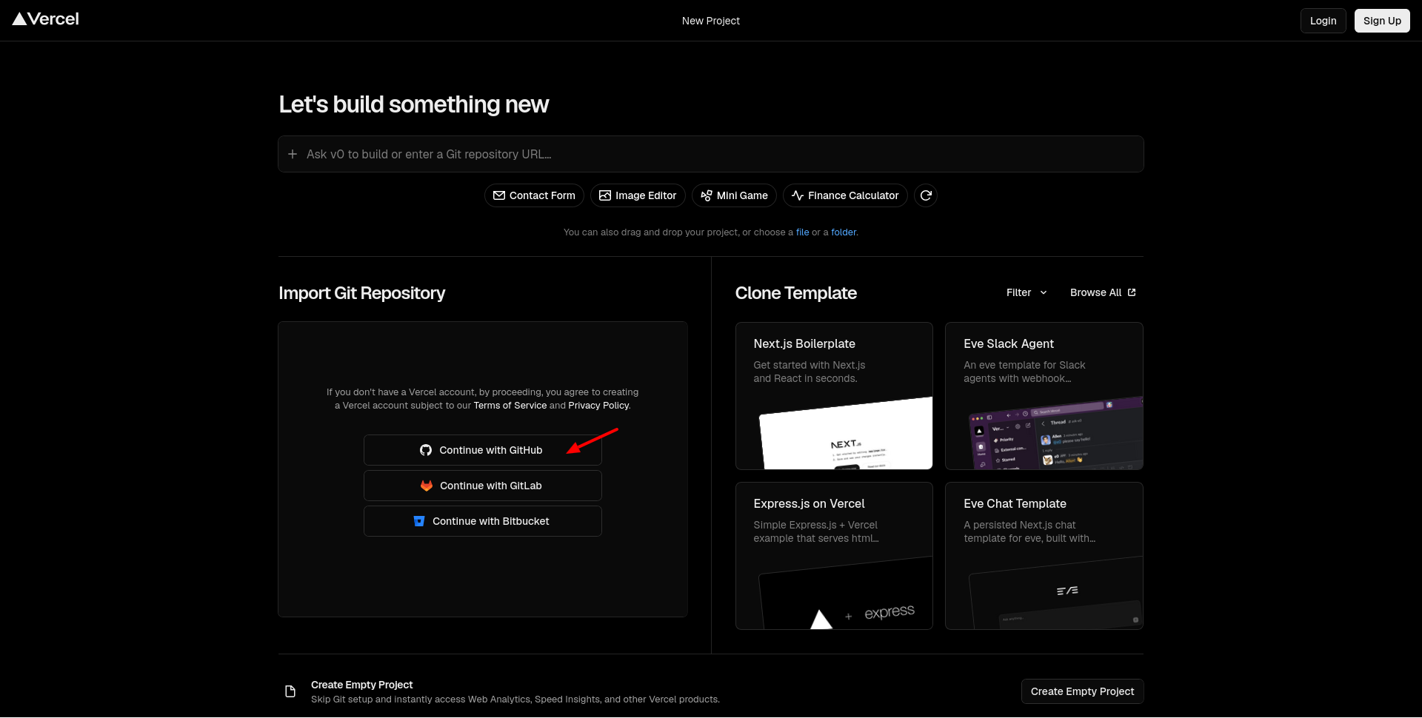Click the Mini Game chip icon
Image resolution: width=1422 pixels, height=718 pixels.
707,195
